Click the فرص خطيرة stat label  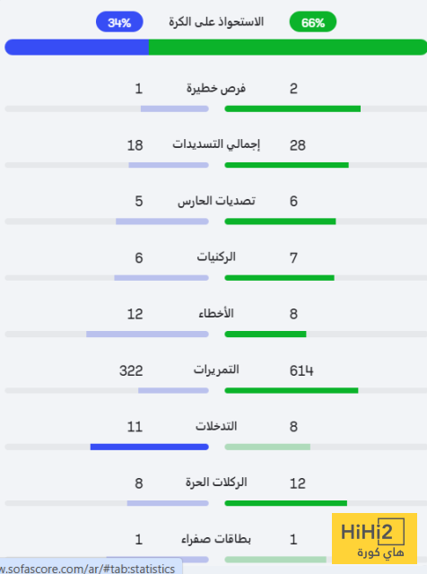point(216,89)
